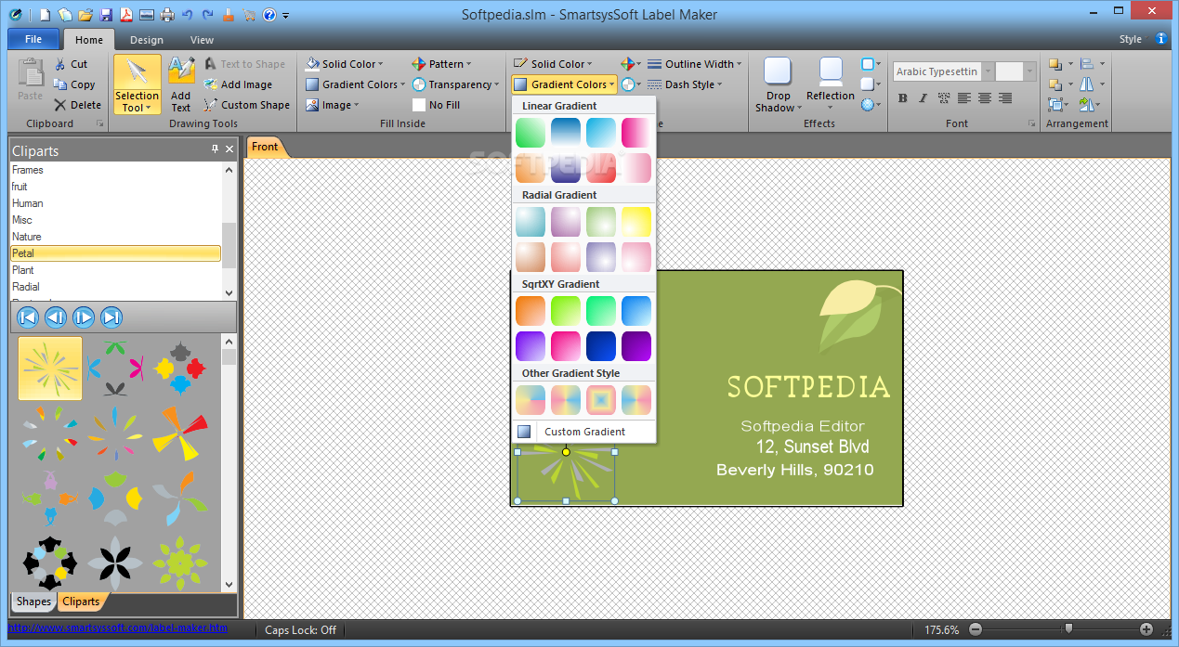Open Transparency dropdown in Fill Inside
Viewport: 1179px width, 647px height.
456,84
